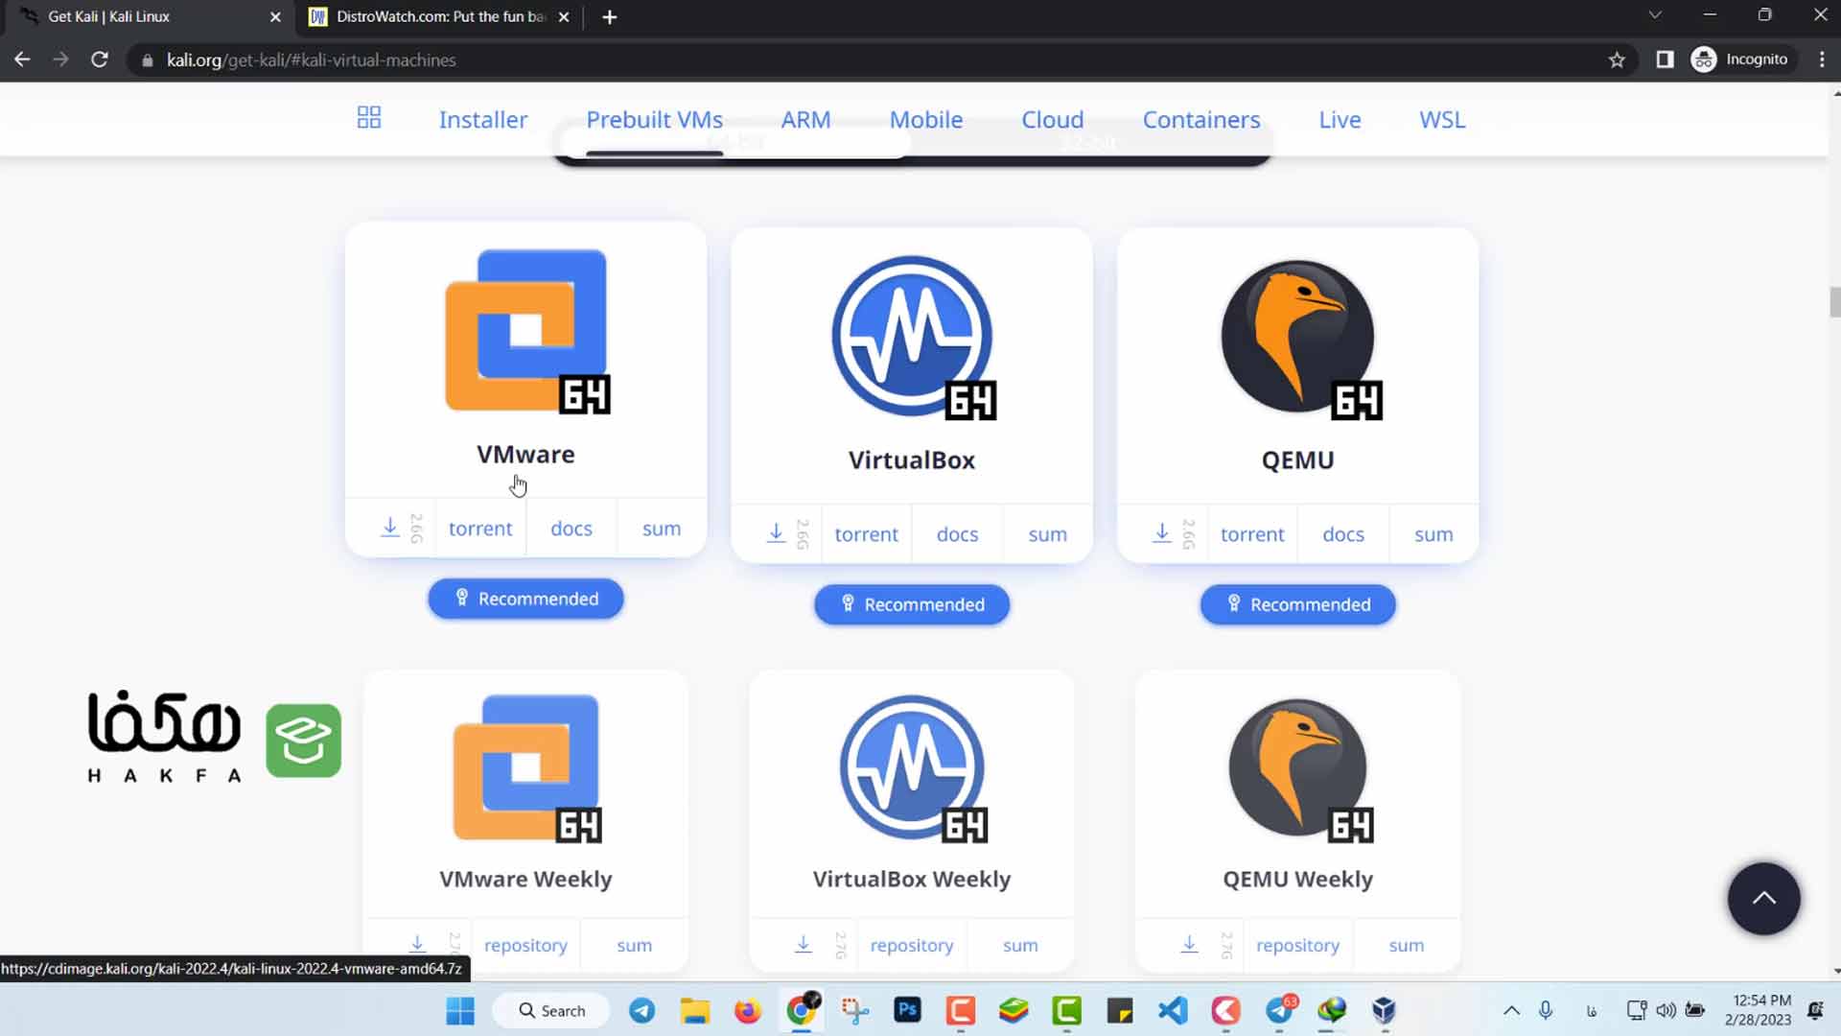Click Recommended badge under QEMU

pyautogui.click(x=1298, y=604)
